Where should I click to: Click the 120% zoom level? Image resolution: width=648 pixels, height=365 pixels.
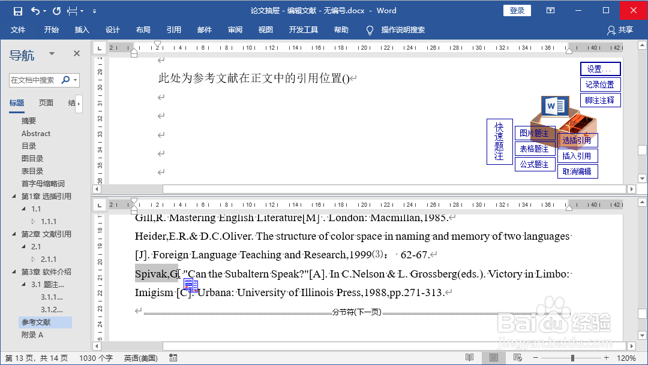tap(626, 358)
